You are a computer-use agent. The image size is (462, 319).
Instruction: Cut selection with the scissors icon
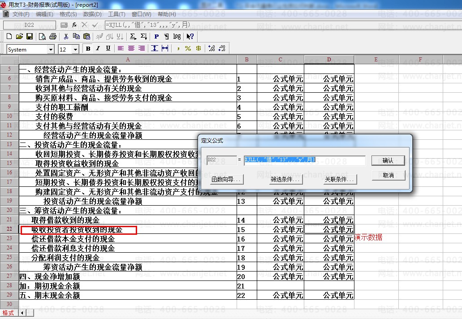(x=66, y=36)
